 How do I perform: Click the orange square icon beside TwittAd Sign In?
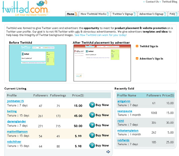pos(137,46)
